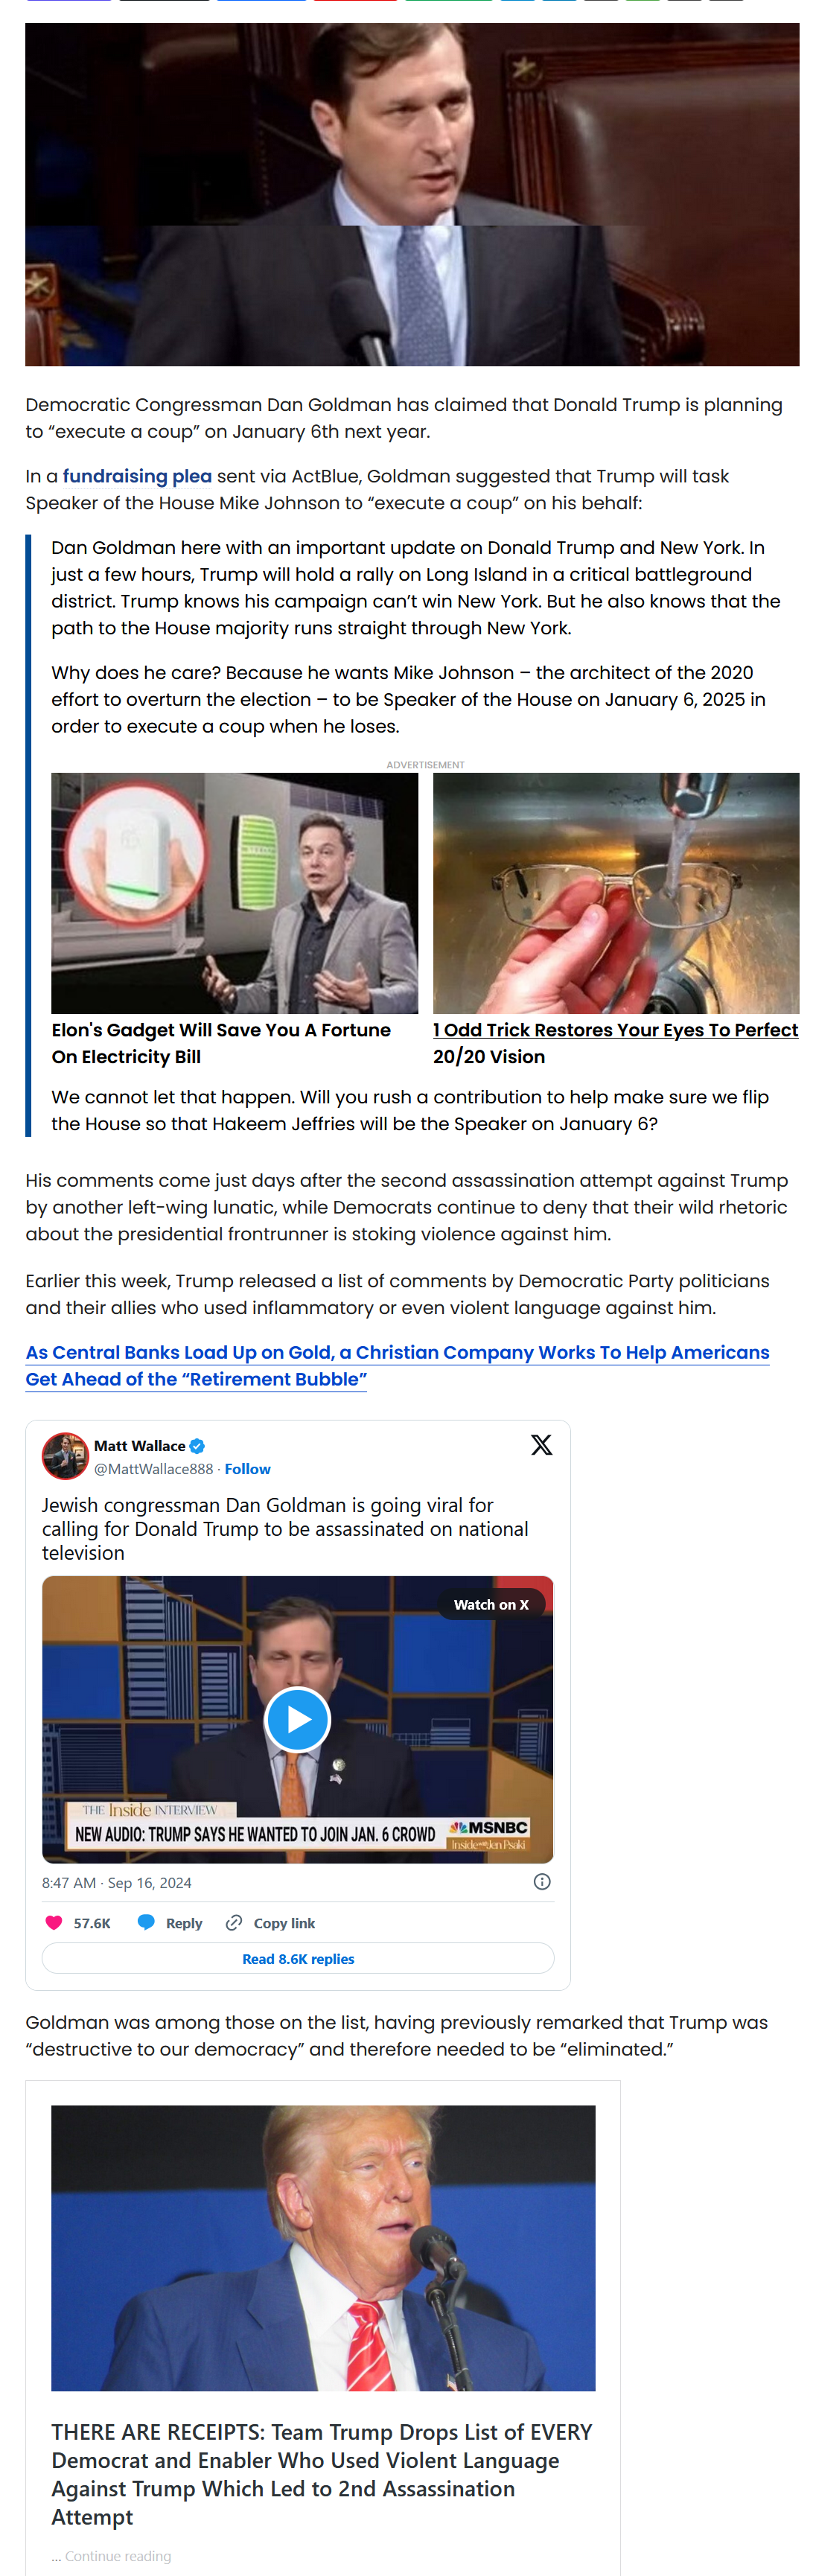The height and width of the screenshot is (2576, 813).
Task: Like the tweet via heart icon
Action: (54, 1922)
